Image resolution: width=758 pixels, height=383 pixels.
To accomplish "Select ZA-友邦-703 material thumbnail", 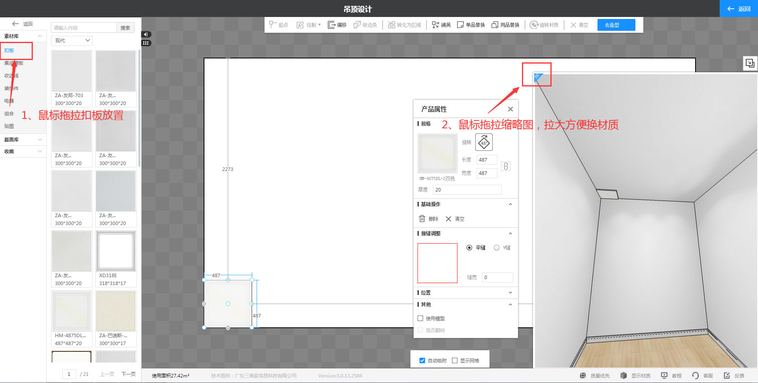I will (x=72, y=71).
